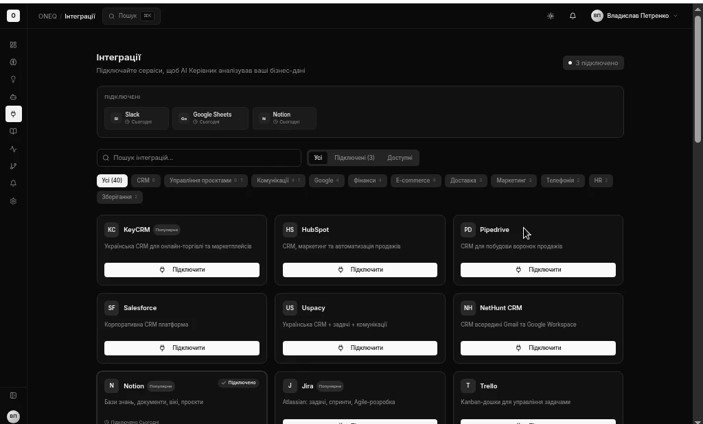Click the Інтеграції page heading
The image size is (703, 424).
coord(119,58)
